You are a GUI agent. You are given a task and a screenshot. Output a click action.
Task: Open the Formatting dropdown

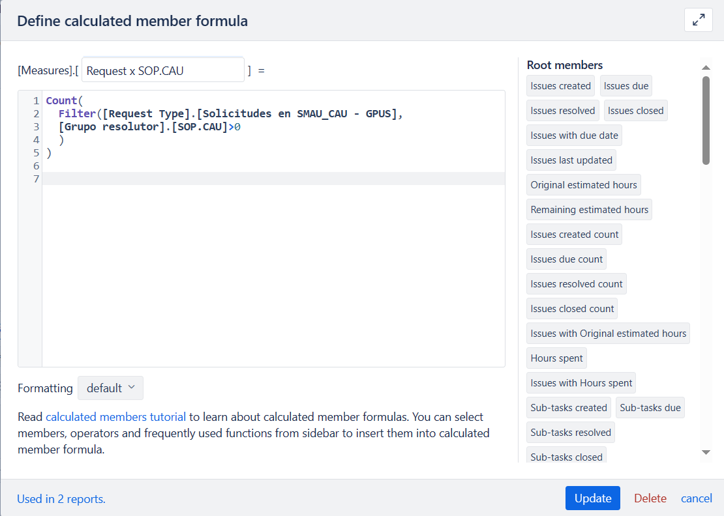[110, 388]
